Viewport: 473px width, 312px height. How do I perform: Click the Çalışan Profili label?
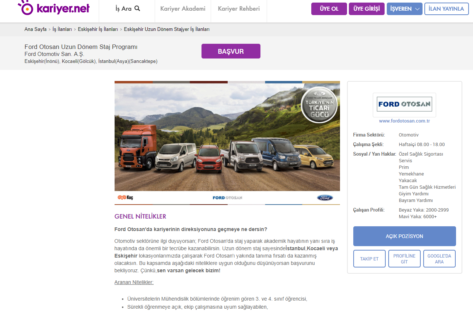[369, 210]
